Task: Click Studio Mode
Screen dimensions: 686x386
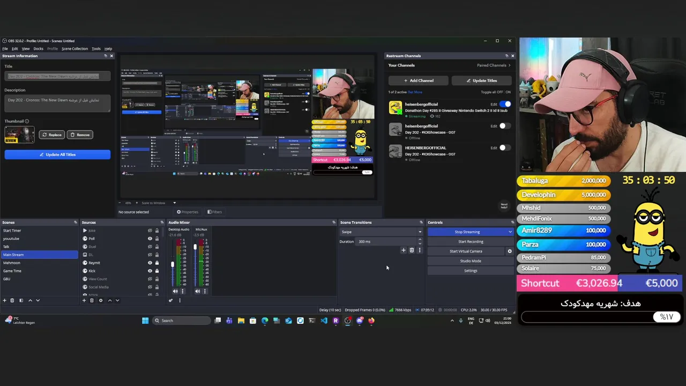Action: pos(471,261)
